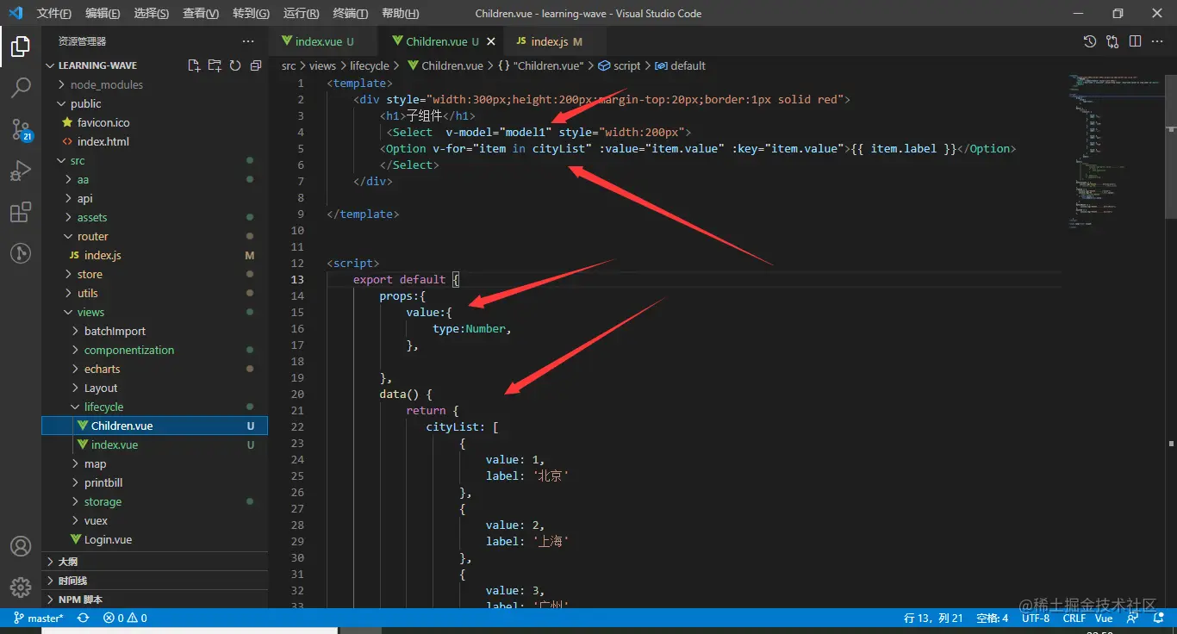Screen dimensions: 1177x634
Task: Split the editor to the right
Action: click(x=1135, y=41)
